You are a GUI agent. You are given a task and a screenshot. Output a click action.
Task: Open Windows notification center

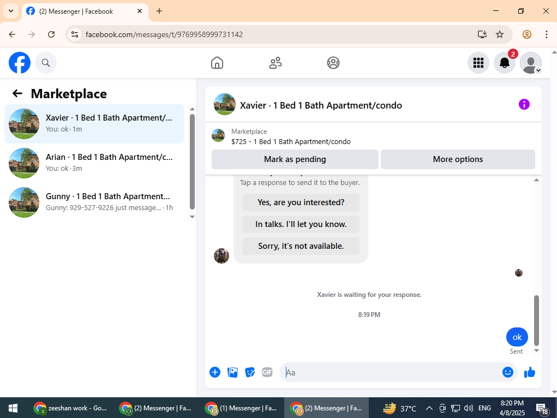tap(542, 409)
